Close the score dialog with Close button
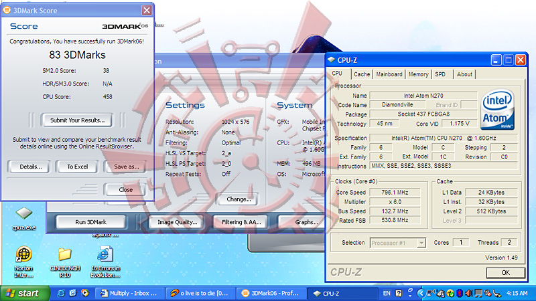Screen dimensions: 536x301 [125, 189]
